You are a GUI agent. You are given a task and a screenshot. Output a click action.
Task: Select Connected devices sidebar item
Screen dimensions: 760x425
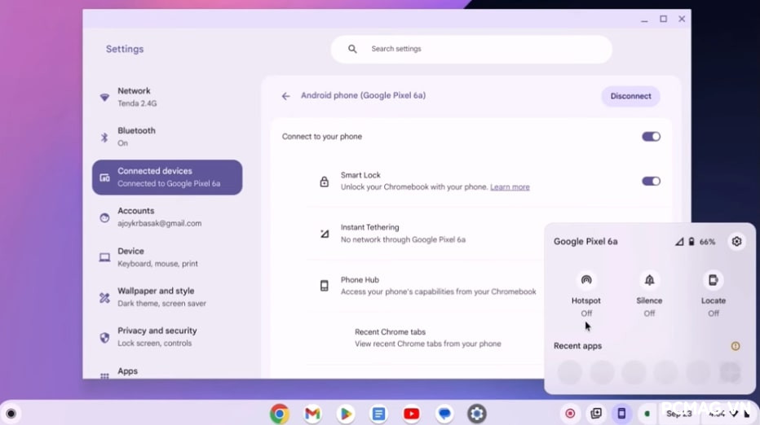pos(166,177)
